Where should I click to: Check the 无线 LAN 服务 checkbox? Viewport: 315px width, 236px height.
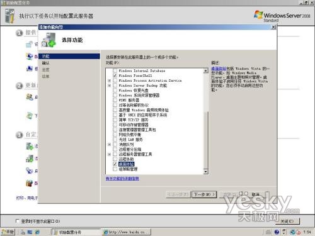point(115,139)
